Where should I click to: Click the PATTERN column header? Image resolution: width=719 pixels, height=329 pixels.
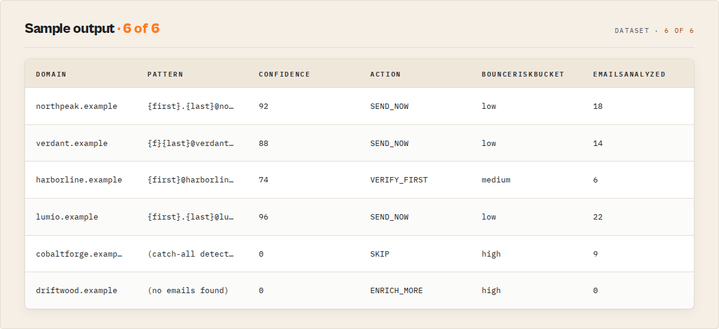pos(165,74)
